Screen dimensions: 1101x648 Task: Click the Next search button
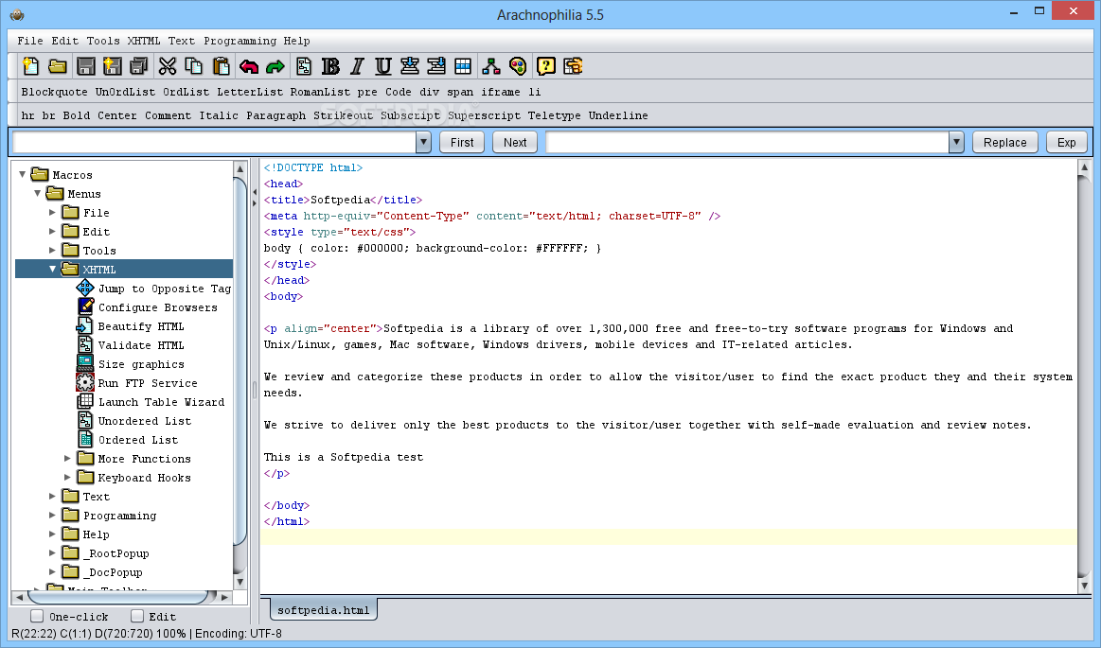tap(515, 142)
